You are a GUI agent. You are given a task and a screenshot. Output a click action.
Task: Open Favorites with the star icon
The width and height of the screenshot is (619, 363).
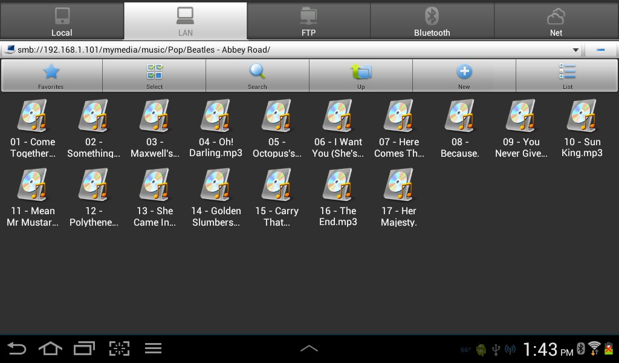click(51, 76)
